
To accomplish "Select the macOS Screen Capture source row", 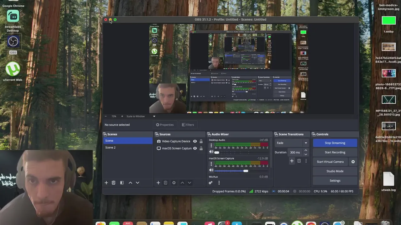I will pos(180,148).
